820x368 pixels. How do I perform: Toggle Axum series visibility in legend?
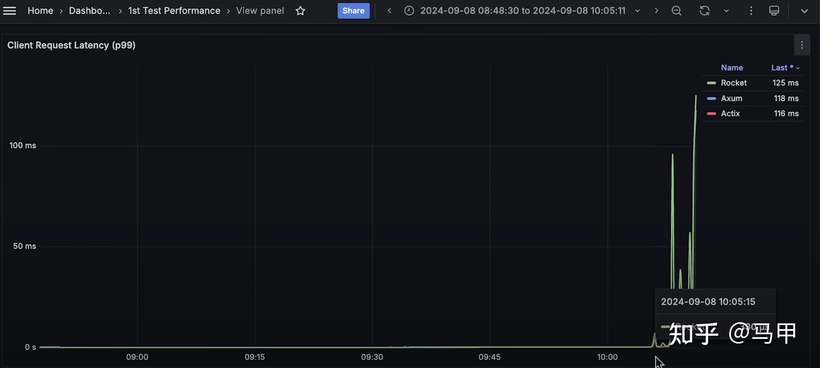click(731, 98)
